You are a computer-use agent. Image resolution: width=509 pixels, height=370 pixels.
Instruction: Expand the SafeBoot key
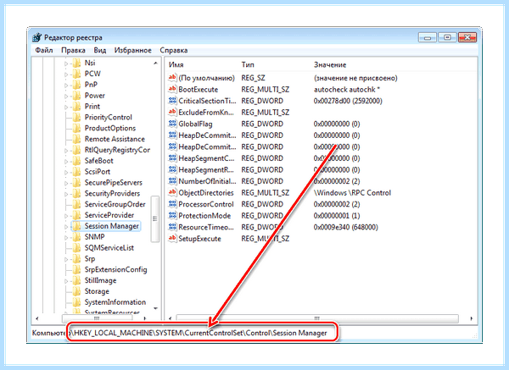[66, 162]
